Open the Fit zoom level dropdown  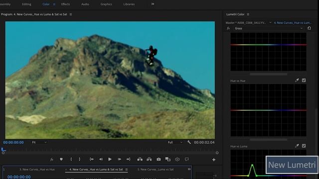pyautogui.click(x=39, y=143)
